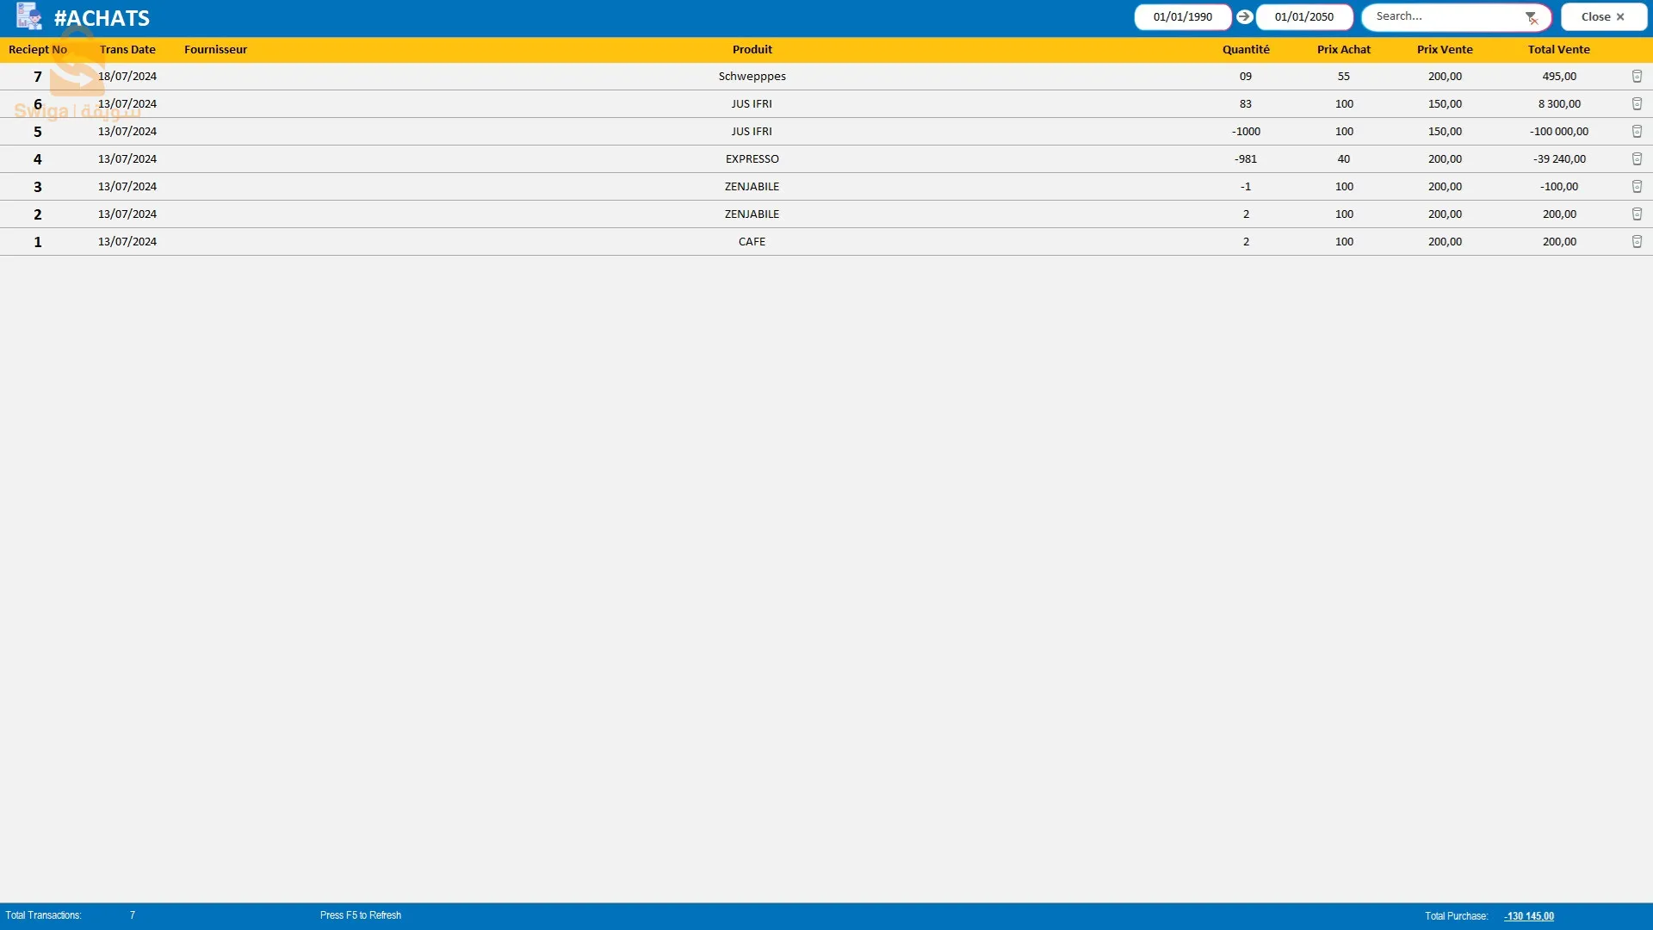Click the end date field showing 01/01/2050
The width and height of the screenshot is (1653, 930).
click(x=1304, y=15)
